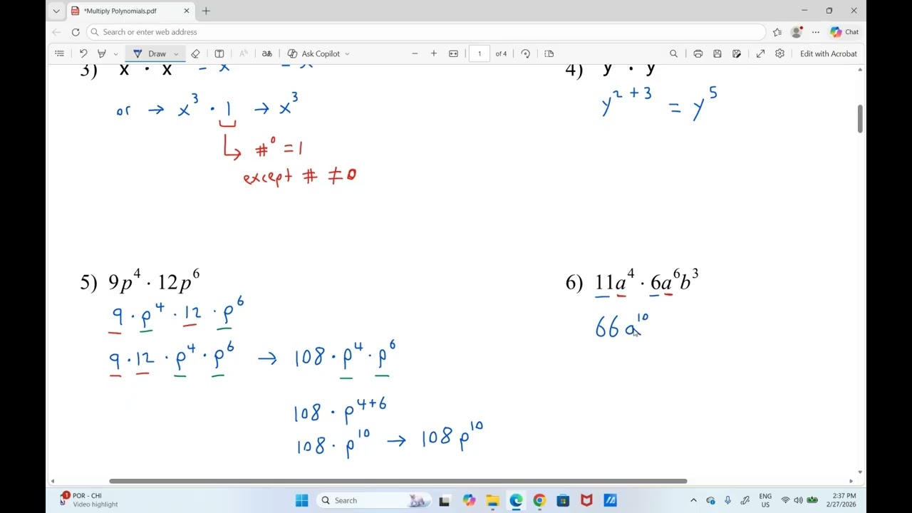Viewport: 912px width, 513px height.
Task: Open browser Settings and more menu
Action: click(x=816, y=32)
